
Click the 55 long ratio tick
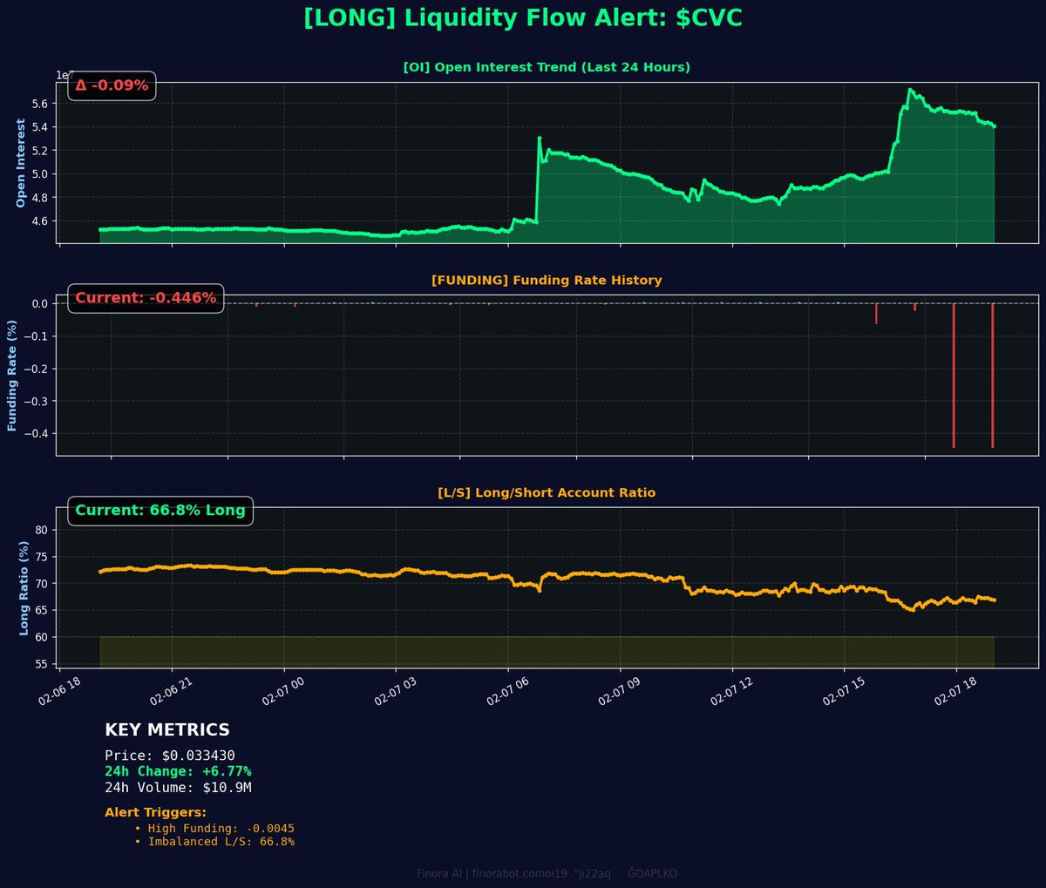point(43,665)
